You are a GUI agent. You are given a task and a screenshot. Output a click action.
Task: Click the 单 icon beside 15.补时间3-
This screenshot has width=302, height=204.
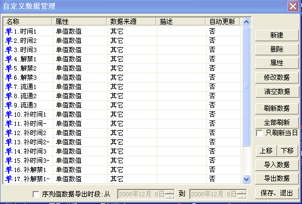coord(9,161)
